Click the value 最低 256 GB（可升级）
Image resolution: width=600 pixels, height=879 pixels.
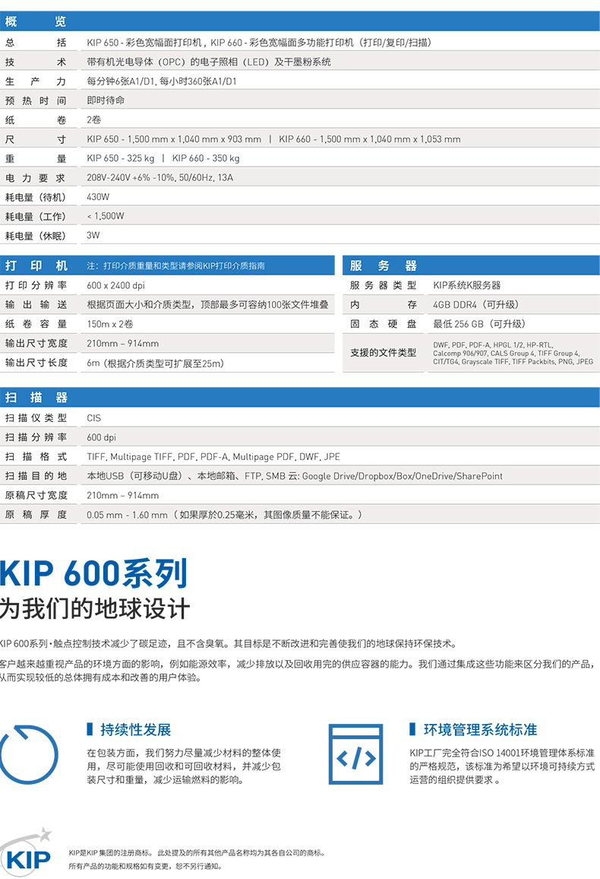pyautogui.click(x=480, y=324)
